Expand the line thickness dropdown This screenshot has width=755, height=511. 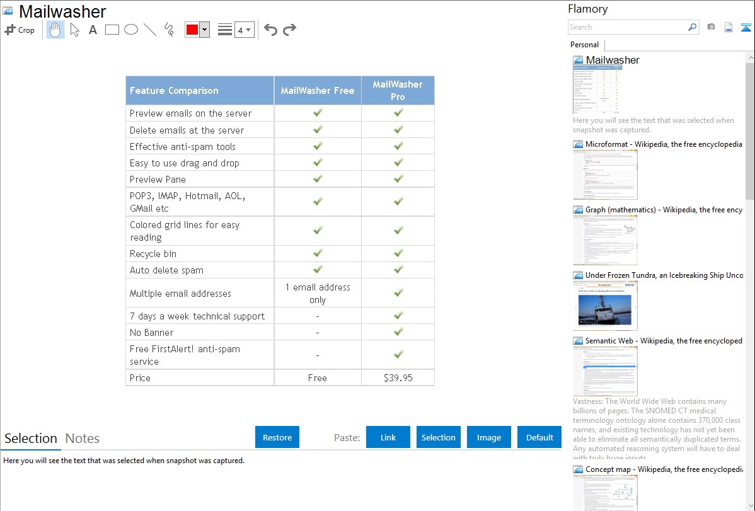[x=244, y=30]
